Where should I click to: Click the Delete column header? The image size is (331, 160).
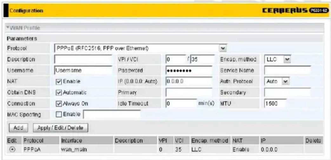tap(314, 140)
